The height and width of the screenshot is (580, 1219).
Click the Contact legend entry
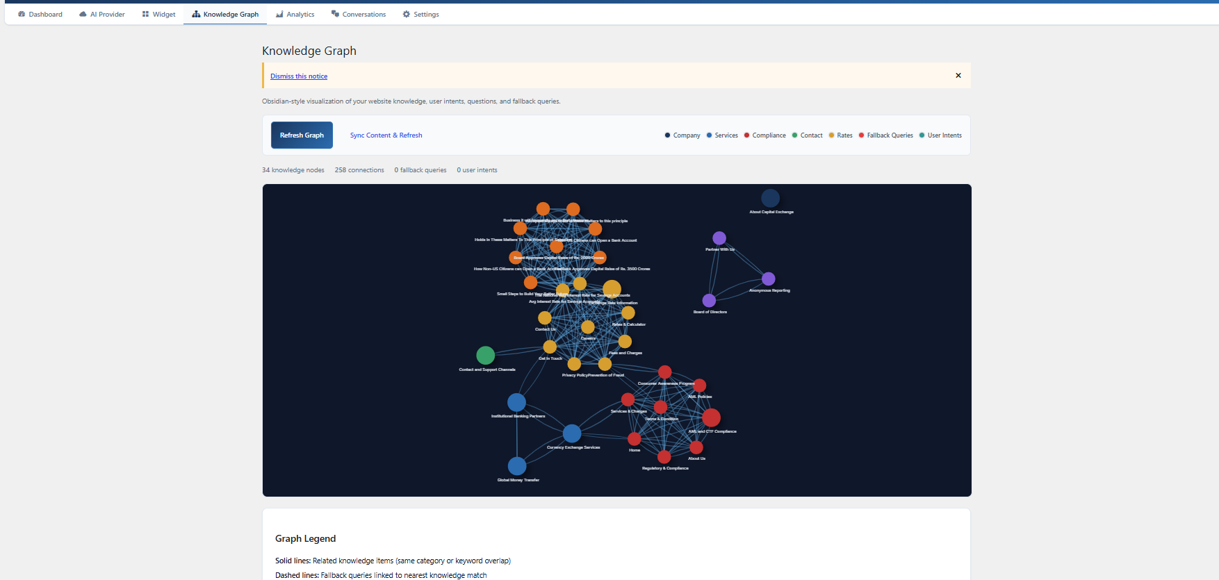[x=807, y=135]
